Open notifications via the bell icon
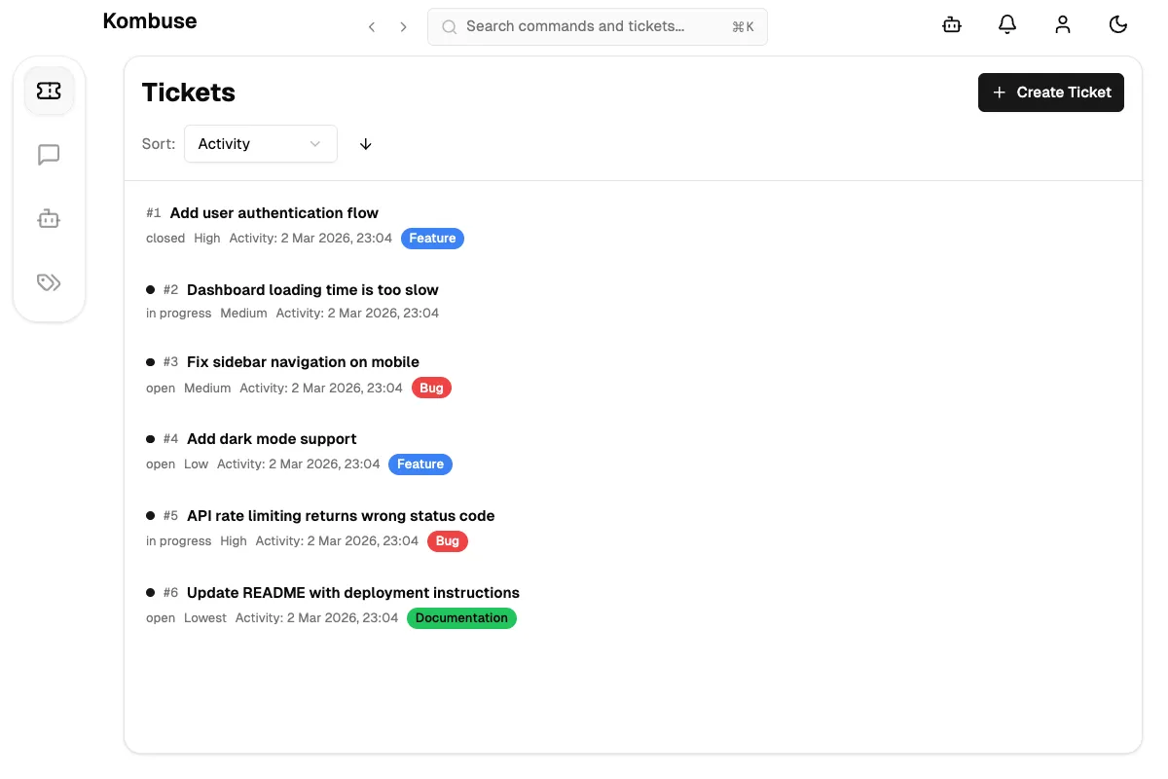 click(x=1007, y=24)
